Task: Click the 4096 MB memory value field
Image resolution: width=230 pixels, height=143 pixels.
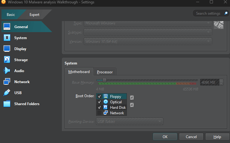Action: pos(210,82)
